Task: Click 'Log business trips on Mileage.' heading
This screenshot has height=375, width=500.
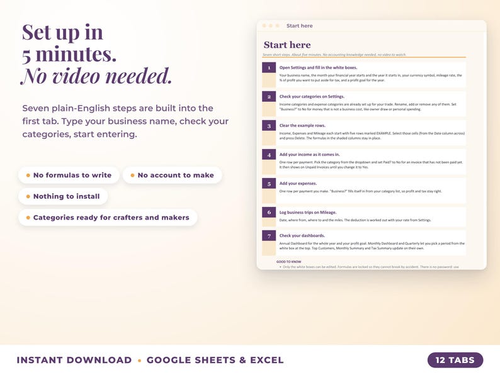Action: [308, 212]
